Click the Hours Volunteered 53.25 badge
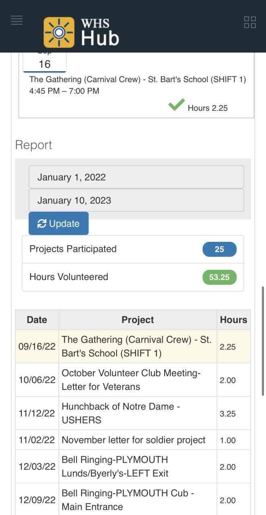The height and width of the screenshot is (515, 266). click(x=219, y=277)
